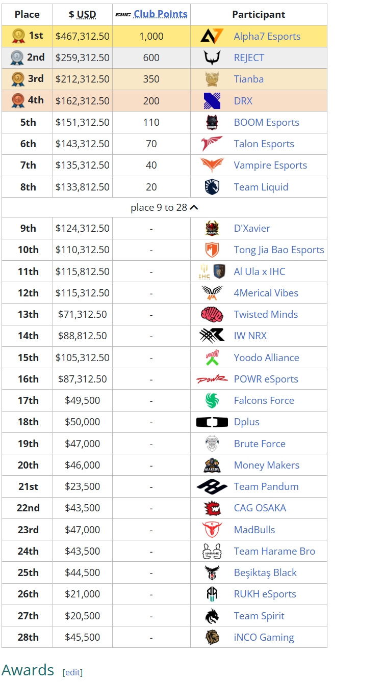The height and width of the screenshot is (684, 384).
Task: Open the Tong Jia Bao Esports link
Action: (279, 250)
